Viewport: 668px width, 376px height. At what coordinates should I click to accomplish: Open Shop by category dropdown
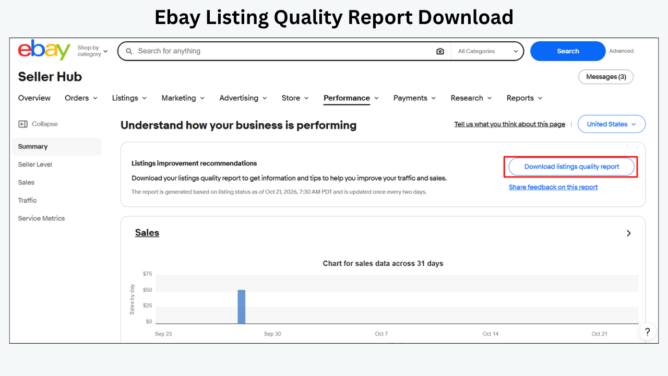(92, 51)
